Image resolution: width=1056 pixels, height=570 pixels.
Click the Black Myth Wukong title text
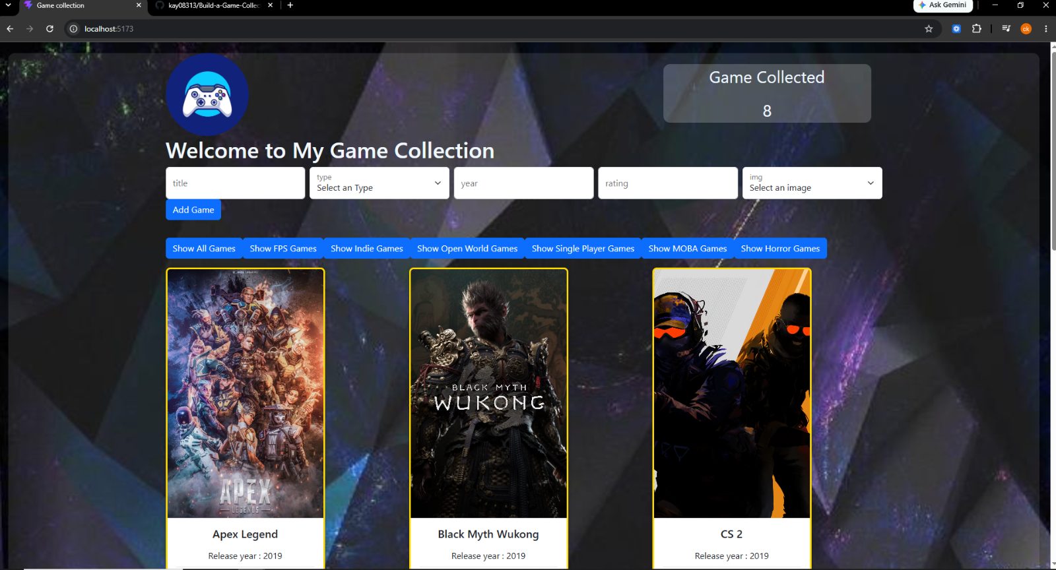pos(488,534)
